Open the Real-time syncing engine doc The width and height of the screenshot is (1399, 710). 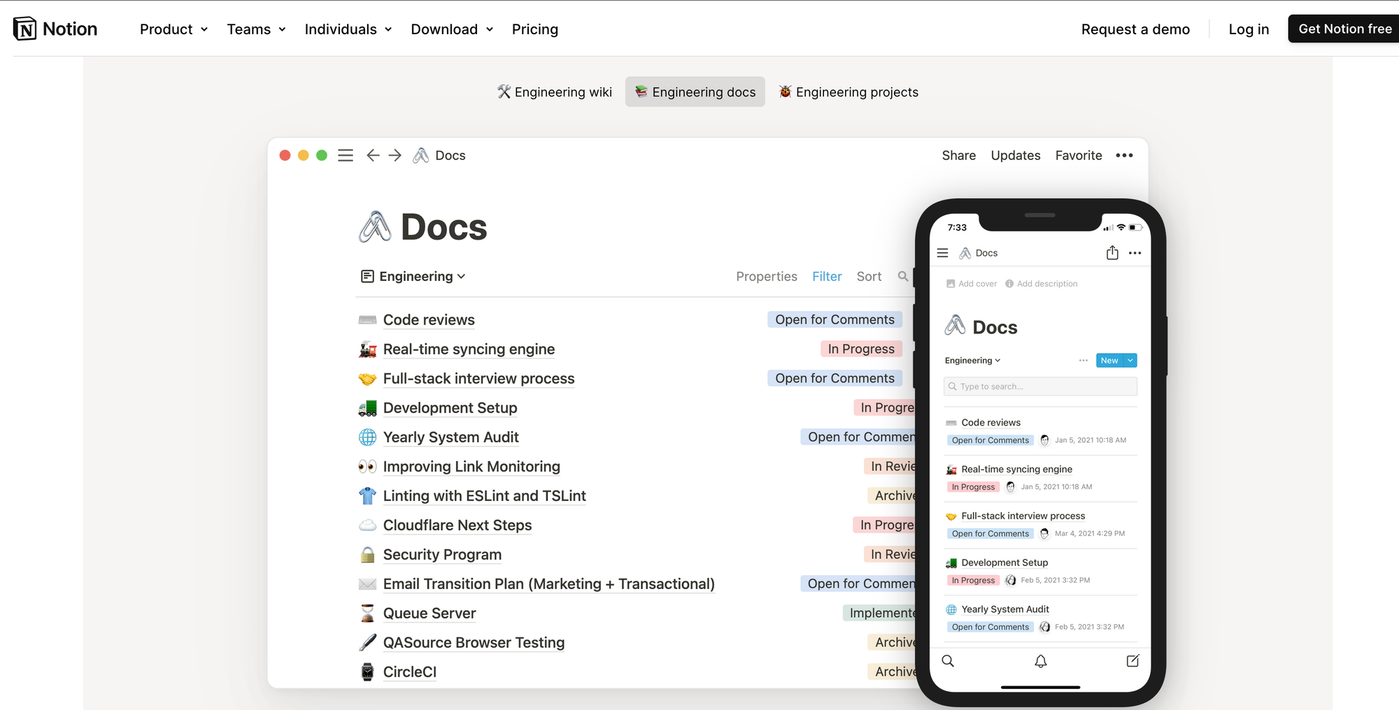click(x=469, y=349)
